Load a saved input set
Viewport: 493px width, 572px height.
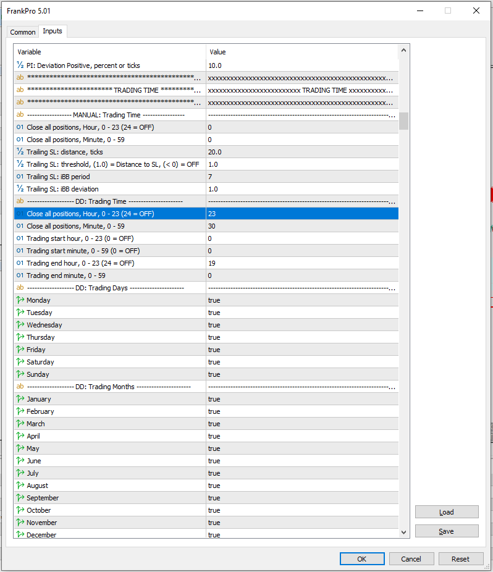(447, 512)
